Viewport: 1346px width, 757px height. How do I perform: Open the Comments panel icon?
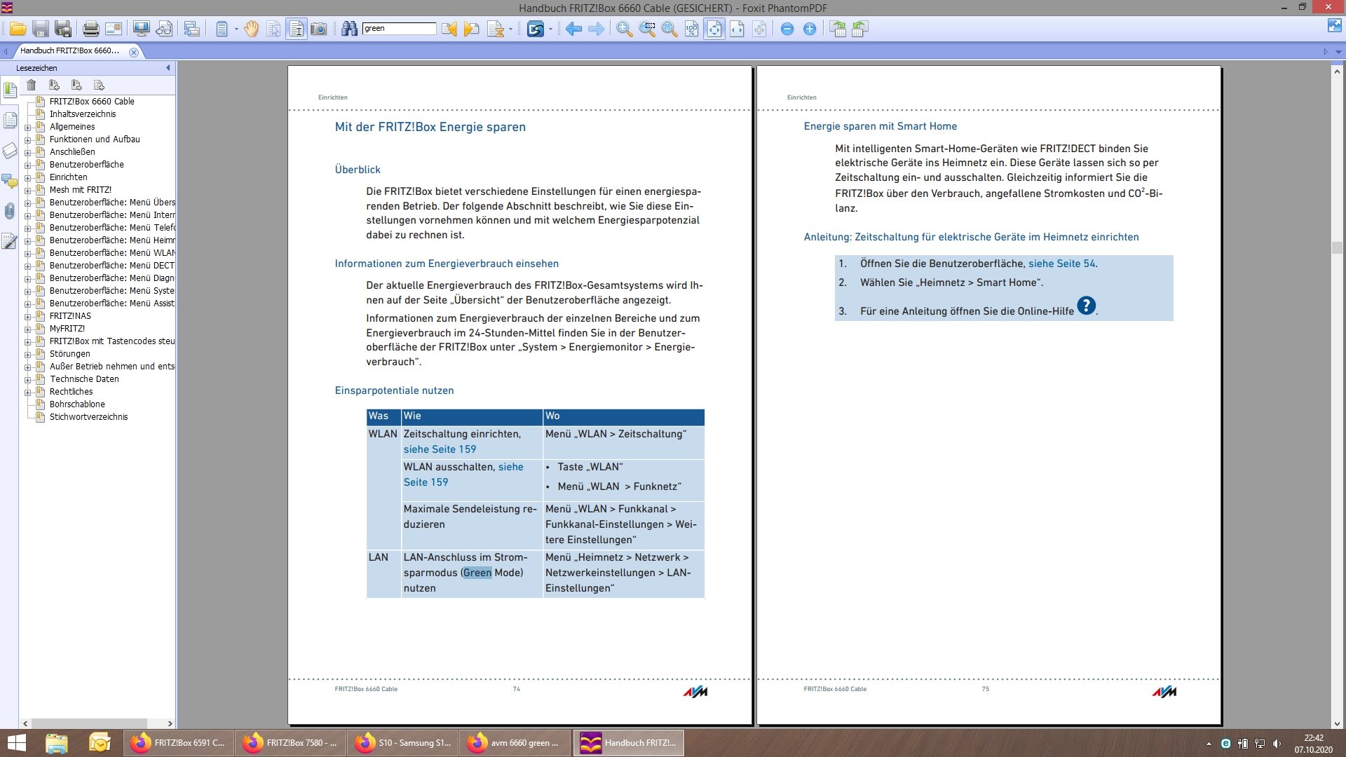[x=10, y=181]
